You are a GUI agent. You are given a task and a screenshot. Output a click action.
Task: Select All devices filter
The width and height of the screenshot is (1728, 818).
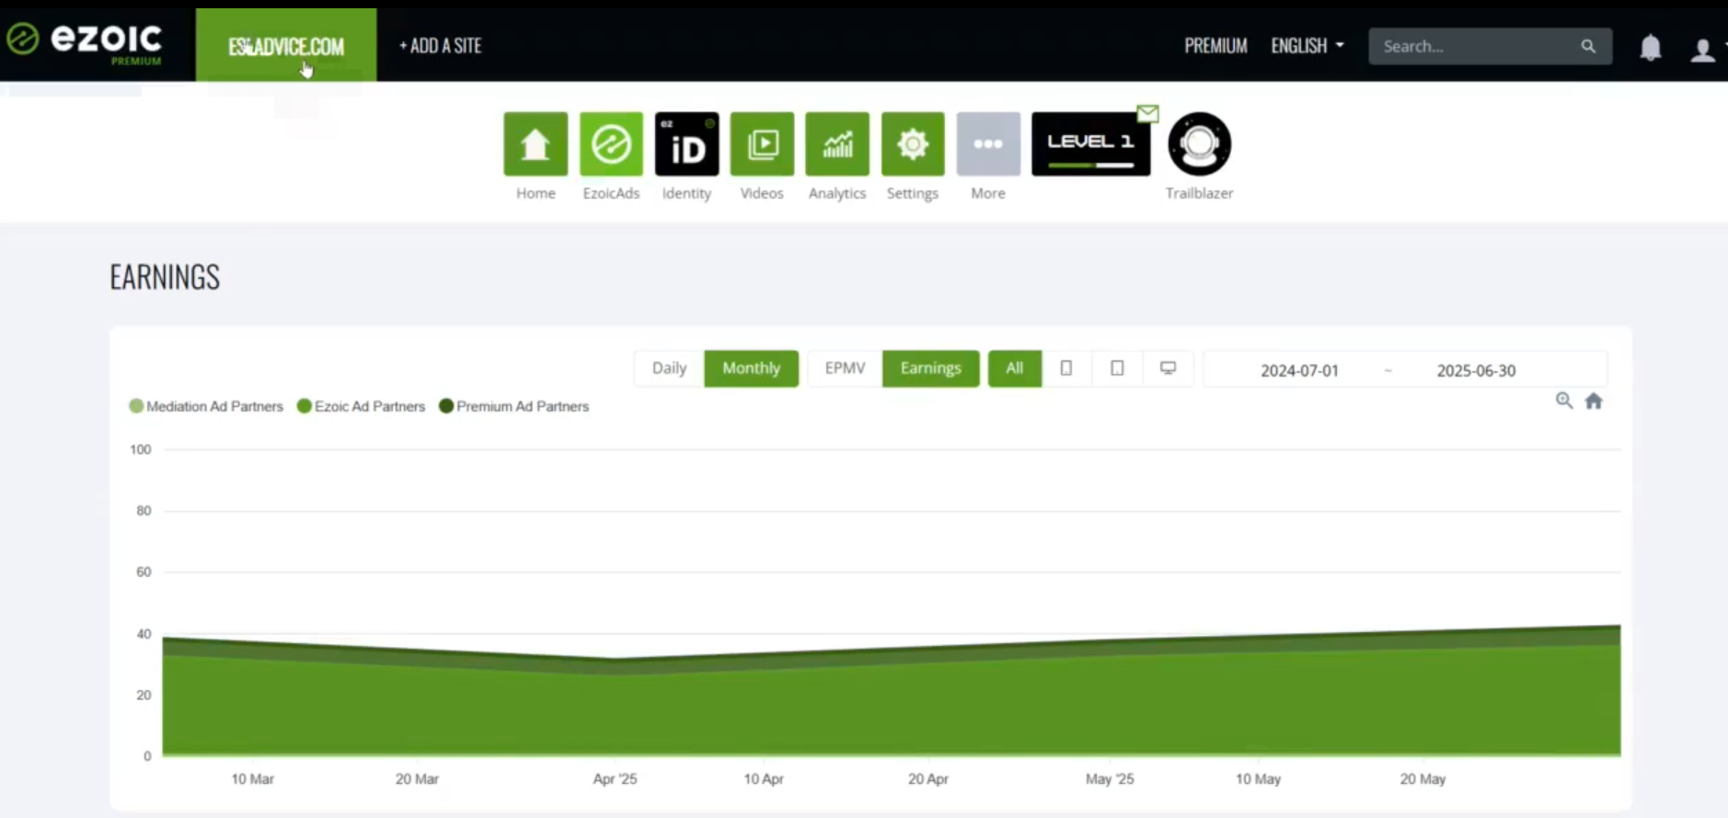pyautogui.click(x=1015, y=368)
